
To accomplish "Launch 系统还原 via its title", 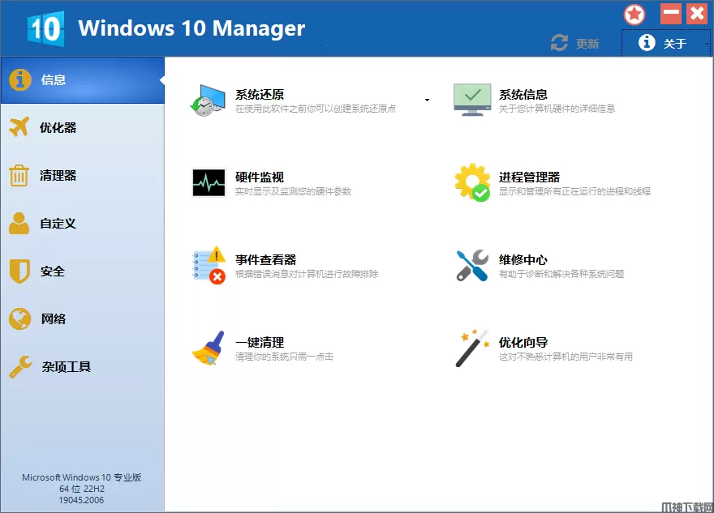I will pos(260,95).
